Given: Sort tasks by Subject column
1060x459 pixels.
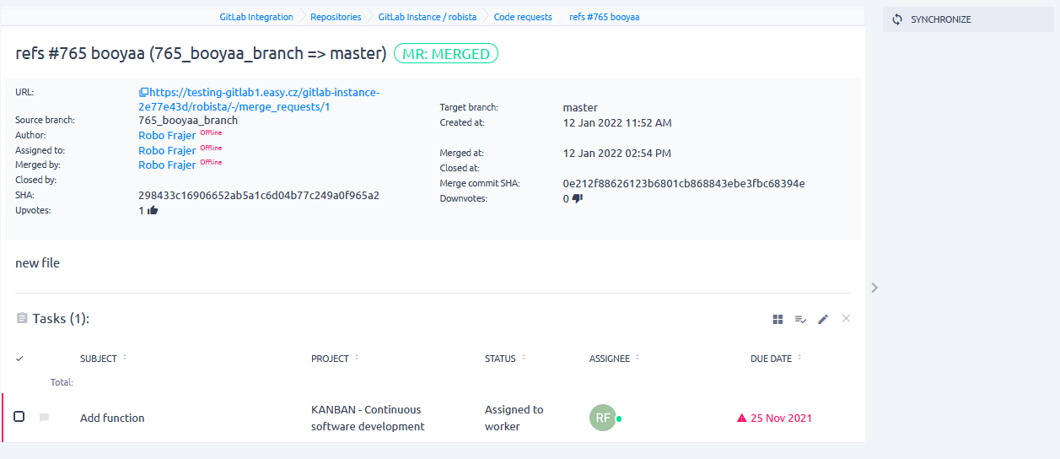Looking at the screenshot, I should 99,359.
